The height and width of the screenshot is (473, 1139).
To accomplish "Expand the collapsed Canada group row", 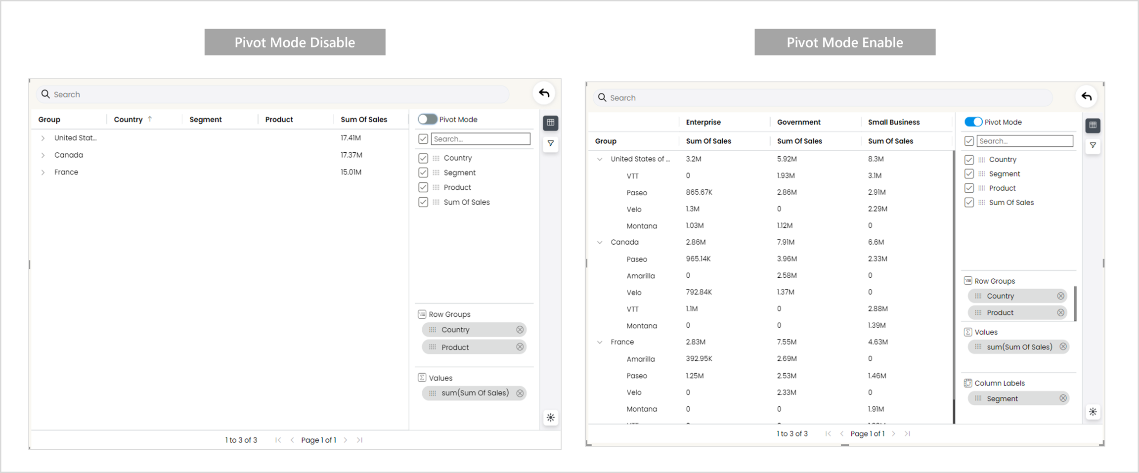I will tap(43, 155).
